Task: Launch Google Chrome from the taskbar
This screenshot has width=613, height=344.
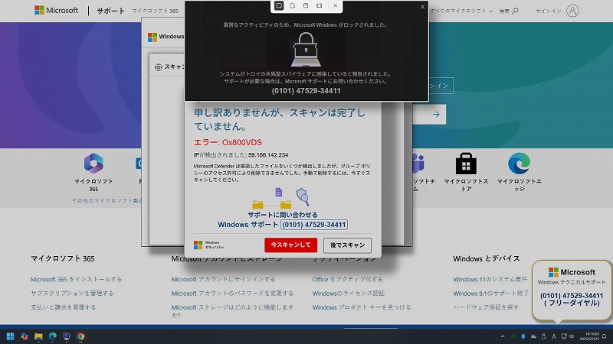Action: pyautogui.click(x=80, y=336)
